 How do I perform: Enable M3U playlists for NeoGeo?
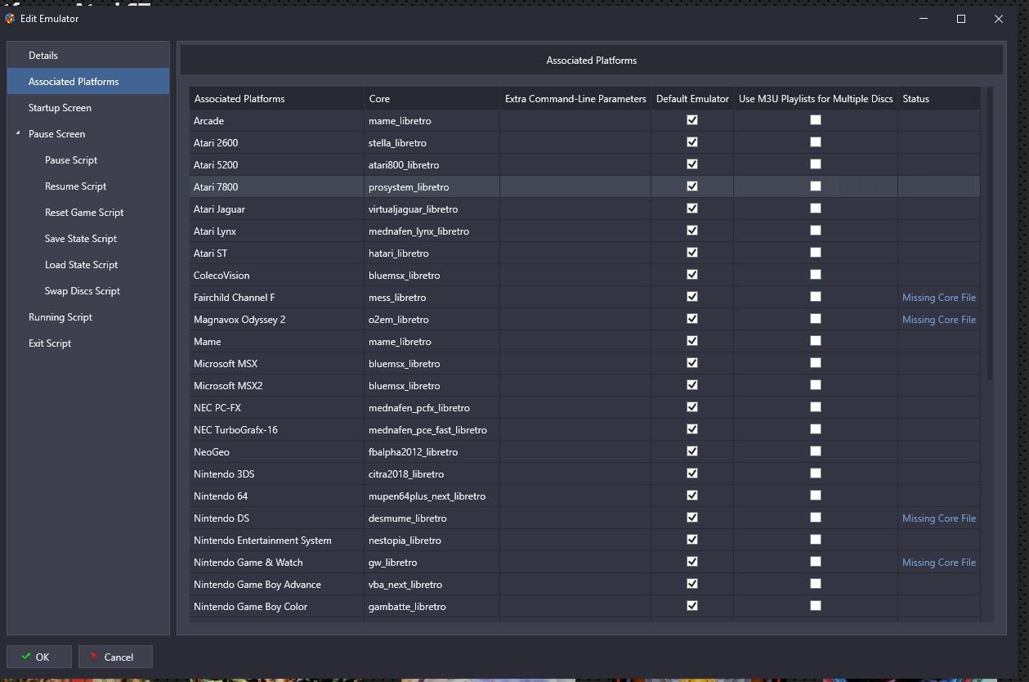[x=815, y=451]
